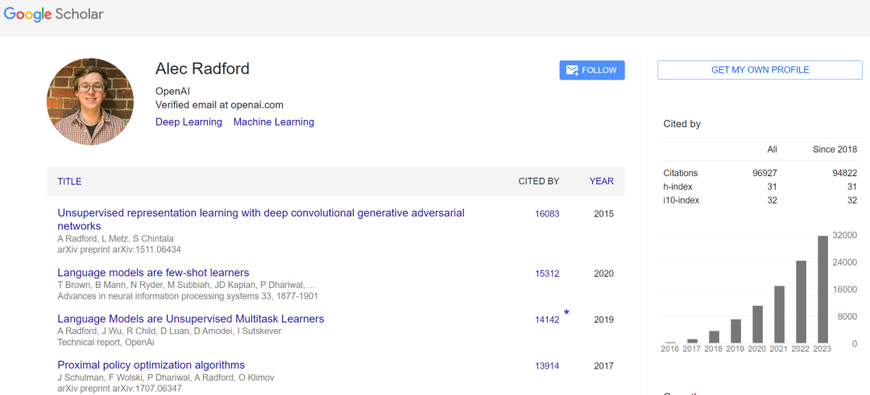Click the FOLLOW button with envelope icon

pyautogui.click(x=592, y=70)
